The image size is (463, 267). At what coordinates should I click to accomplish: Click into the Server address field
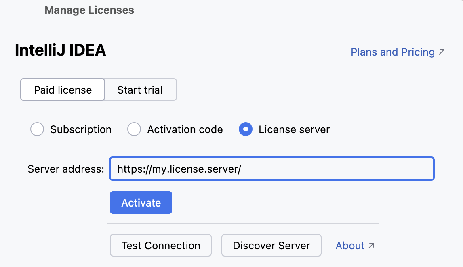pyautogui.click(x=271, y=169)
